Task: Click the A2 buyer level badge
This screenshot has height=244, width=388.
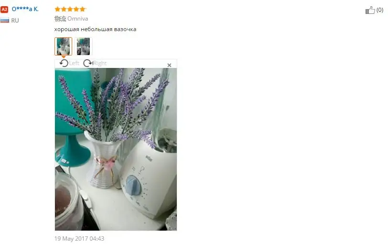Action: 4,10
